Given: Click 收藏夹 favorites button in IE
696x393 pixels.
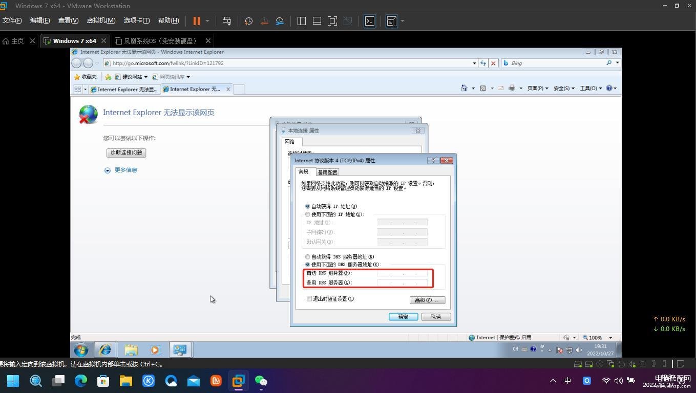Looking at the screenshot, I should [85, 77].
